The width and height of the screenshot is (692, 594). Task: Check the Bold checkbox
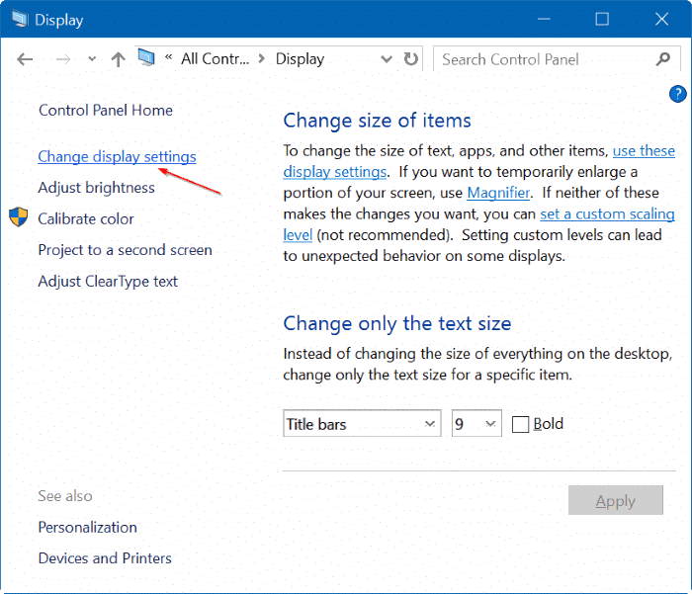[520, 425]
